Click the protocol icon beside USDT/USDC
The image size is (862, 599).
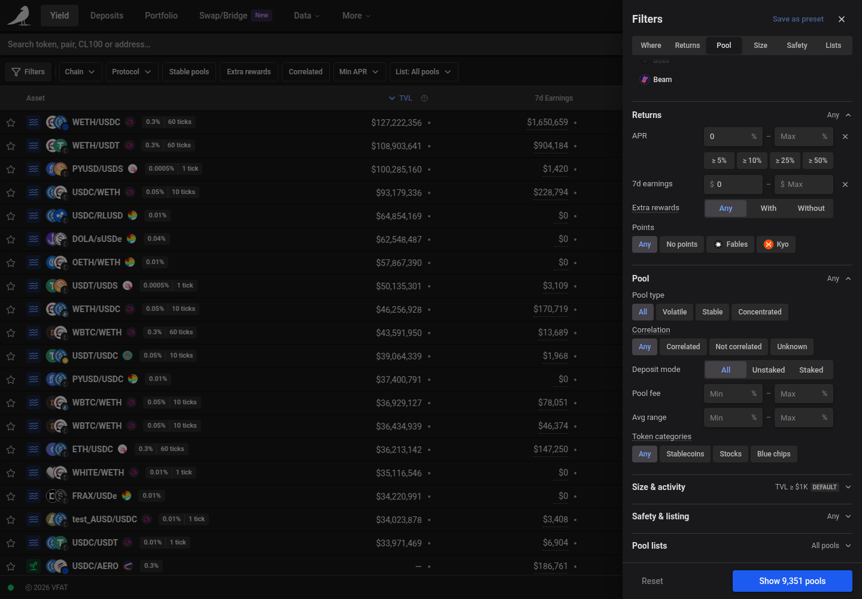point(128,356)
